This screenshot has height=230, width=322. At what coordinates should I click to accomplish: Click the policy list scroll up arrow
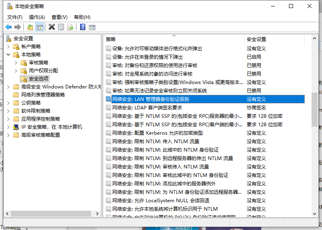click(314, 38)
